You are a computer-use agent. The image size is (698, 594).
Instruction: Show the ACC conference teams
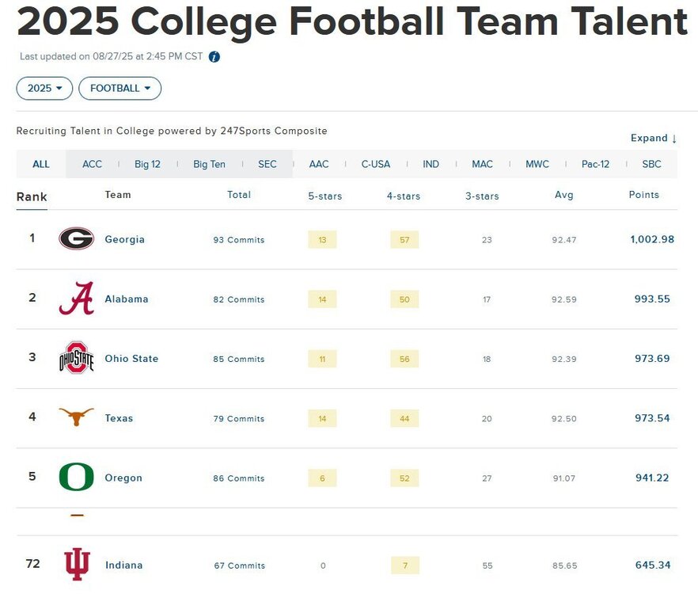[92, 164]
